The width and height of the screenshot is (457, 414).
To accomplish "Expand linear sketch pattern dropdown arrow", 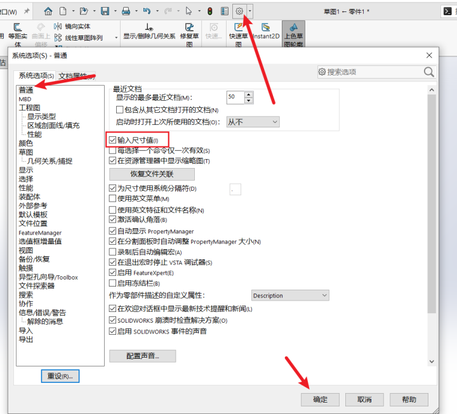I will tap(116, 38).
